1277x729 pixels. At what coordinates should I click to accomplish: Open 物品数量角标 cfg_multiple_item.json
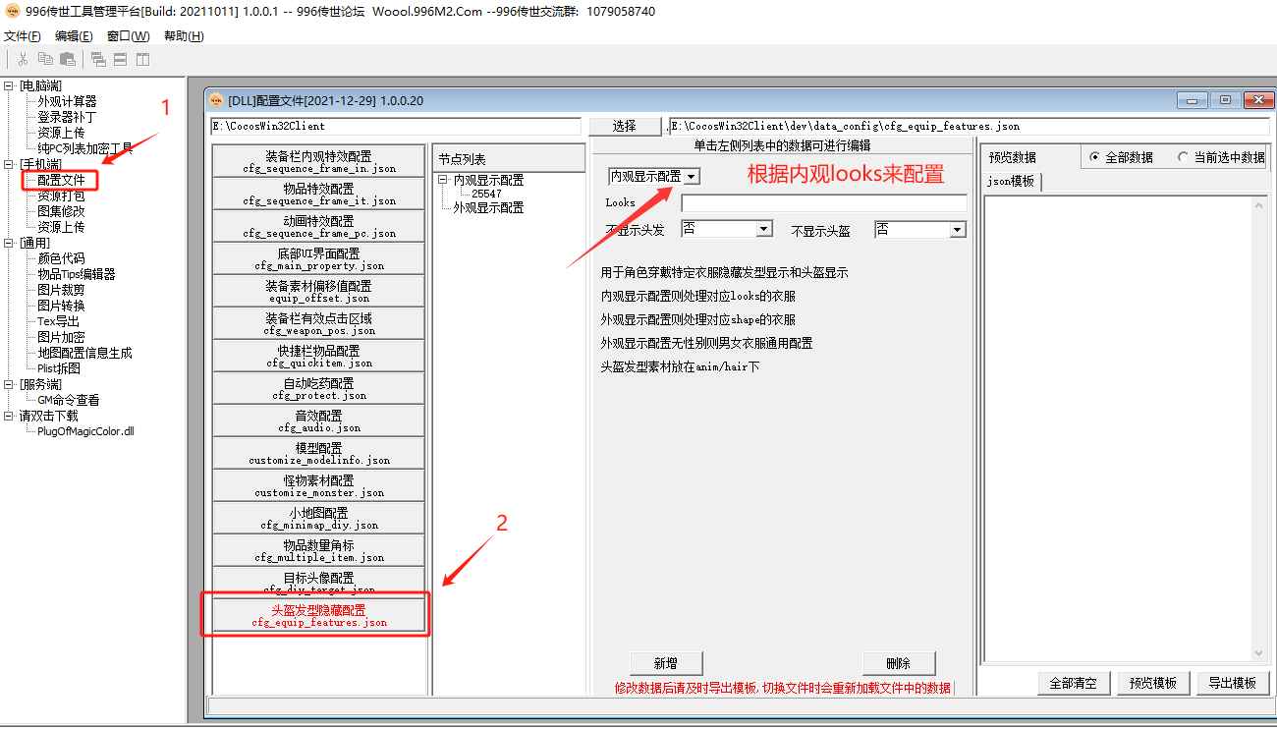click(x=319, y=551)
